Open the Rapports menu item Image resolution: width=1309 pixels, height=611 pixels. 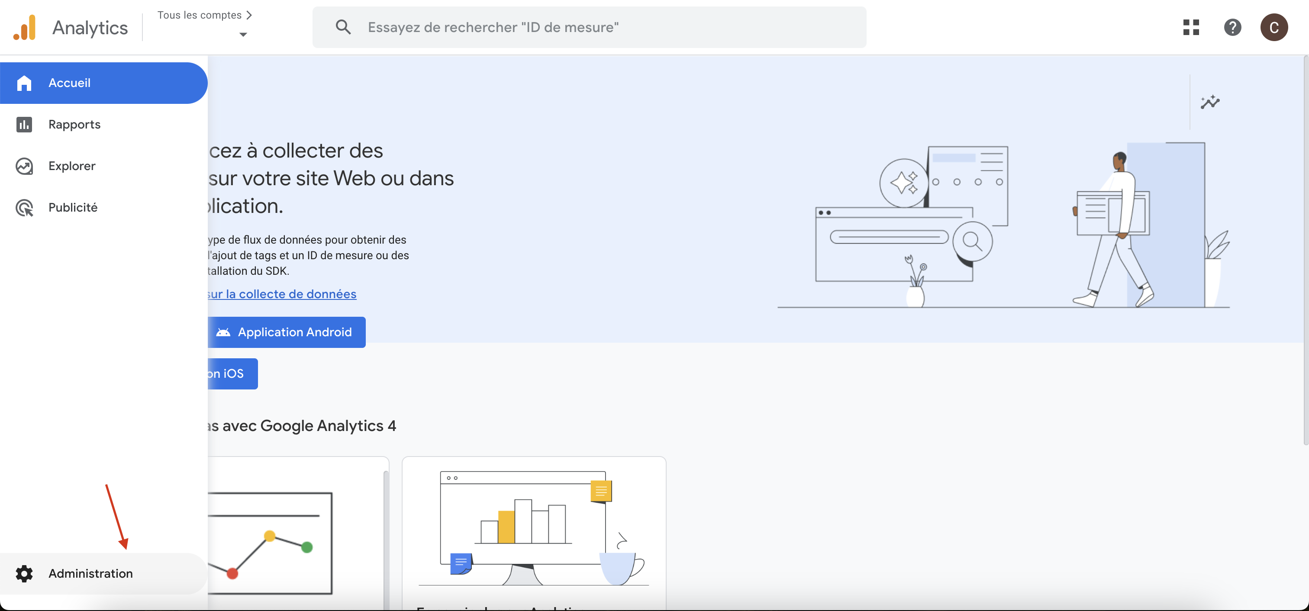click(x=74, y=125)
